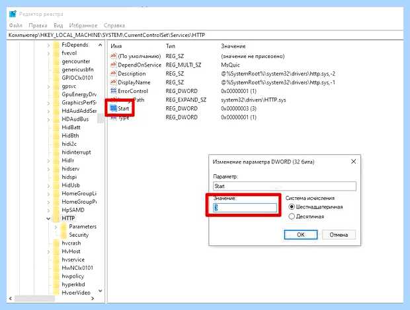Image resolution: width=410 pixels, height=310 pixels.
Task: Collapse the HTTP tree node
Action: click(x=48, y=218)
